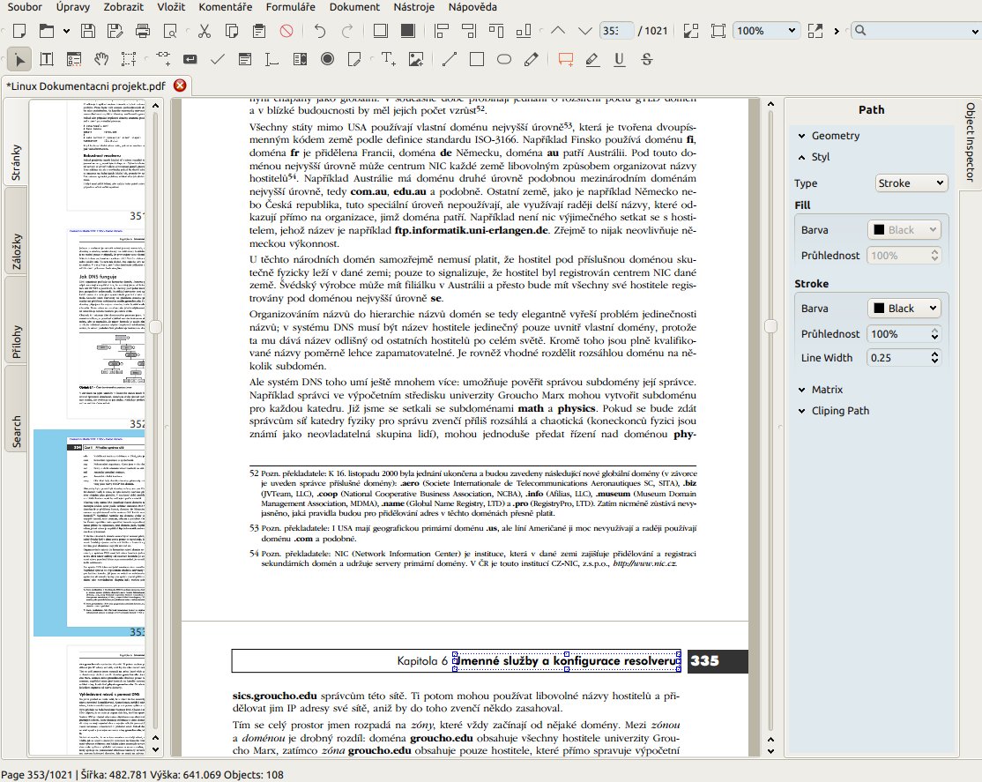Screen dimensions: 982x782
Task: Undo the last action
Action: [x=320, y=31]
